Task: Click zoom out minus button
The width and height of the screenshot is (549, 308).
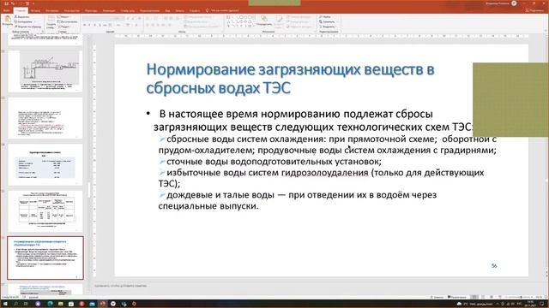Action: point(505,297)
